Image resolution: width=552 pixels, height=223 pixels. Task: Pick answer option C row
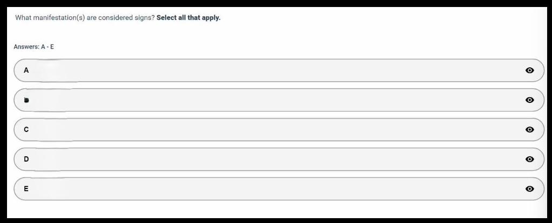(270, 130)
